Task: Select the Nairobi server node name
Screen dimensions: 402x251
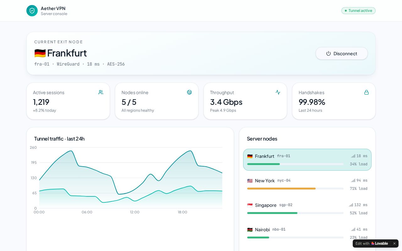Action: point(262,230)
